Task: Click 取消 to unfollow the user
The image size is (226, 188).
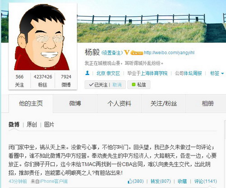Action: 117,85
